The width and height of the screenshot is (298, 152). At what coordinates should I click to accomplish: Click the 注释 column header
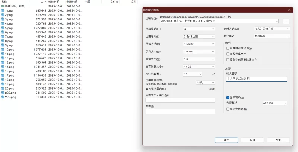coord(88,2)
